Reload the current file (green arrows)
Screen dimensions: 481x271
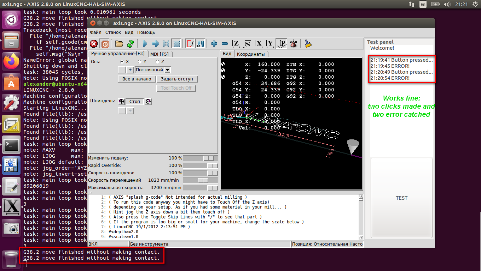click(131, 44)
